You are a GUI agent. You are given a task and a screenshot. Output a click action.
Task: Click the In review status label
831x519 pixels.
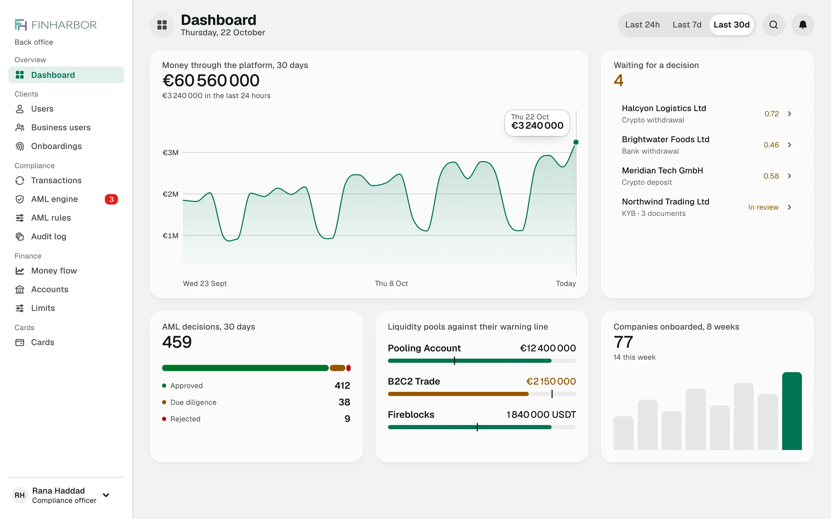(x=763, y=207)
